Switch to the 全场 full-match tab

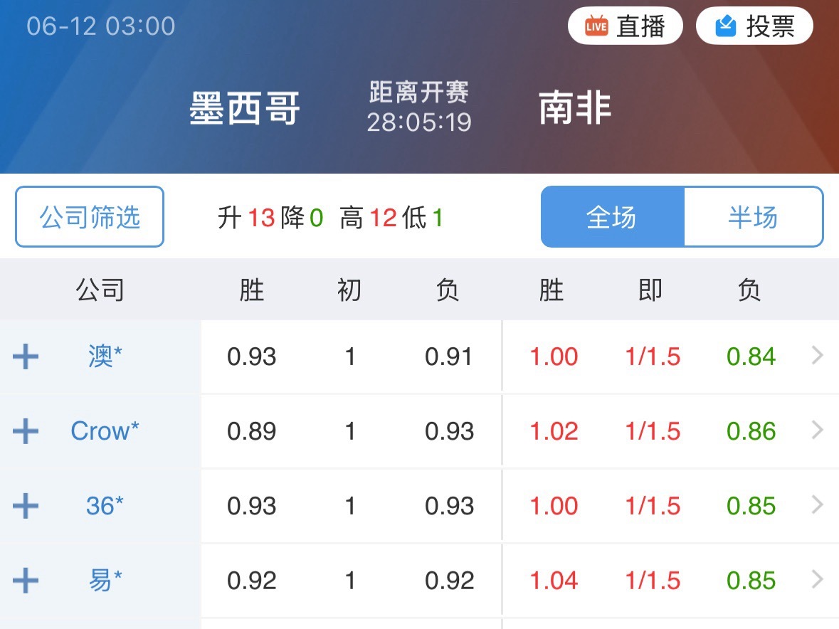(612, 216)
